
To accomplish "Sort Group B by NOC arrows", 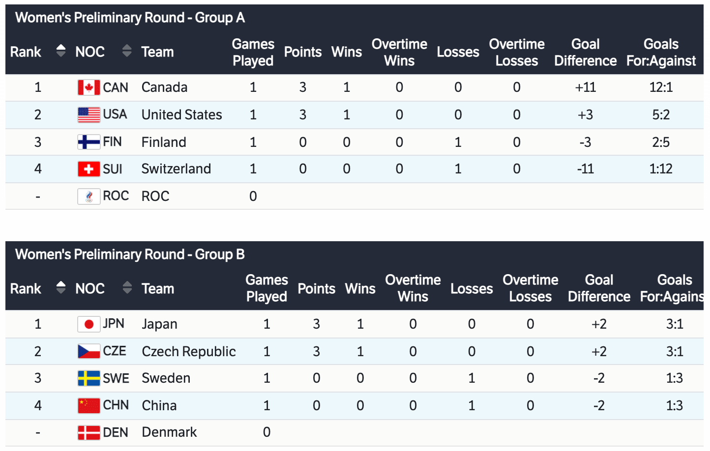I will point(127,287).
